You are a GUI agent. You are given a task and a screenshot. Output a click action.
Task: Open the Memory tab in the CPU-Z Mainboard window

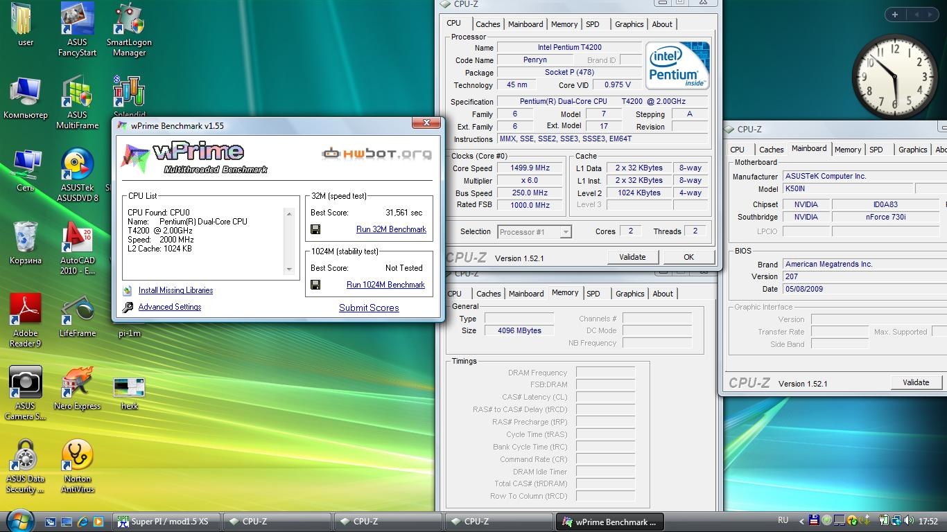coord(848,150)
